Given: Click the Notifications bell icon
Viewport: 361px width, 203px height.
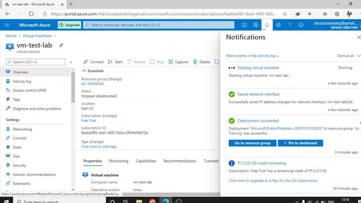Looking at the screenshot, I should (x=267, y=25).
